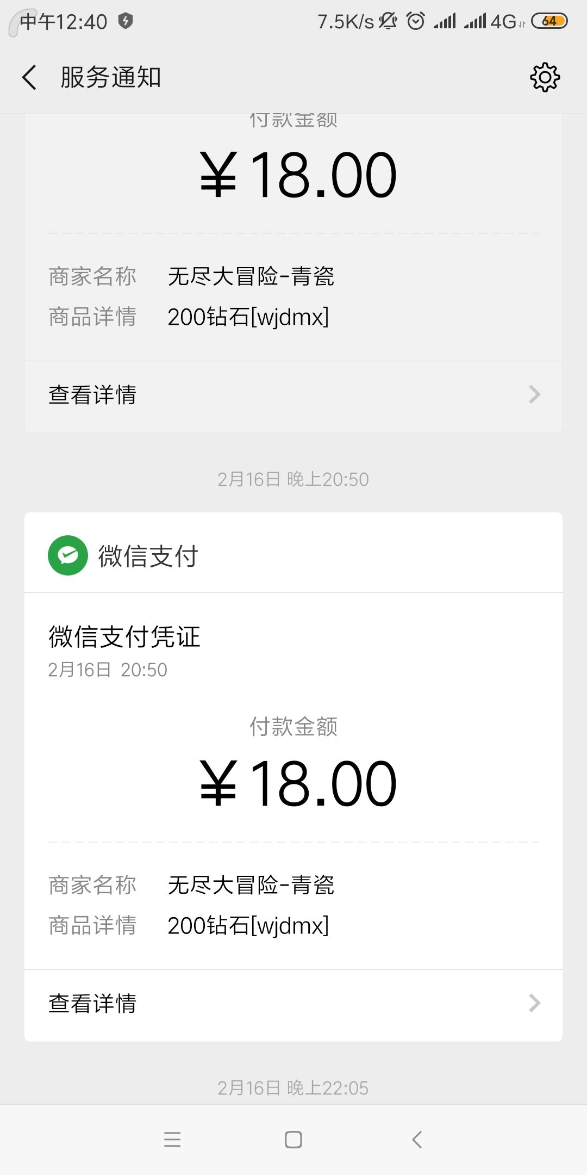Expand chevron on upper 查看详情 row
The width and height of the screenshot is (587, 1175).
(x=534, y=394)
